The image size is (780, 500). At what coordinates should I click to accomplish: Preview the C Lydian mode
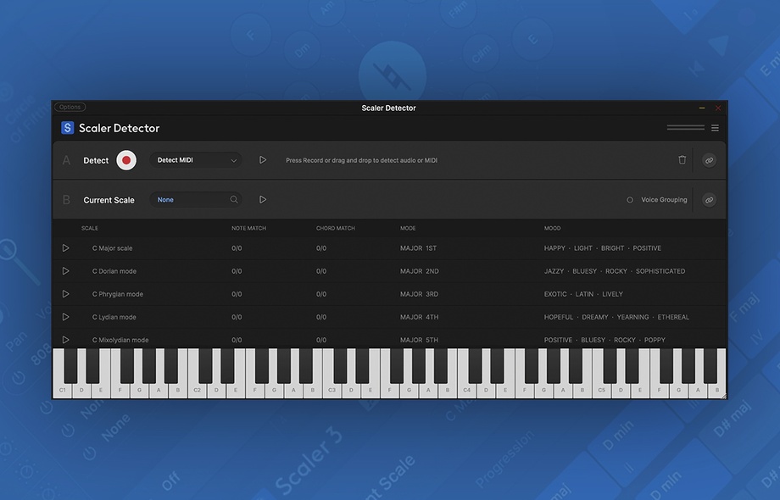click(x=65, y=317)
